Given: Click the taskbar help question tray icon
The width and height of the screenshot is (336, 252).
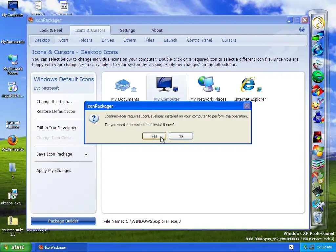Looking at the screenshot, I should [291, 247].
